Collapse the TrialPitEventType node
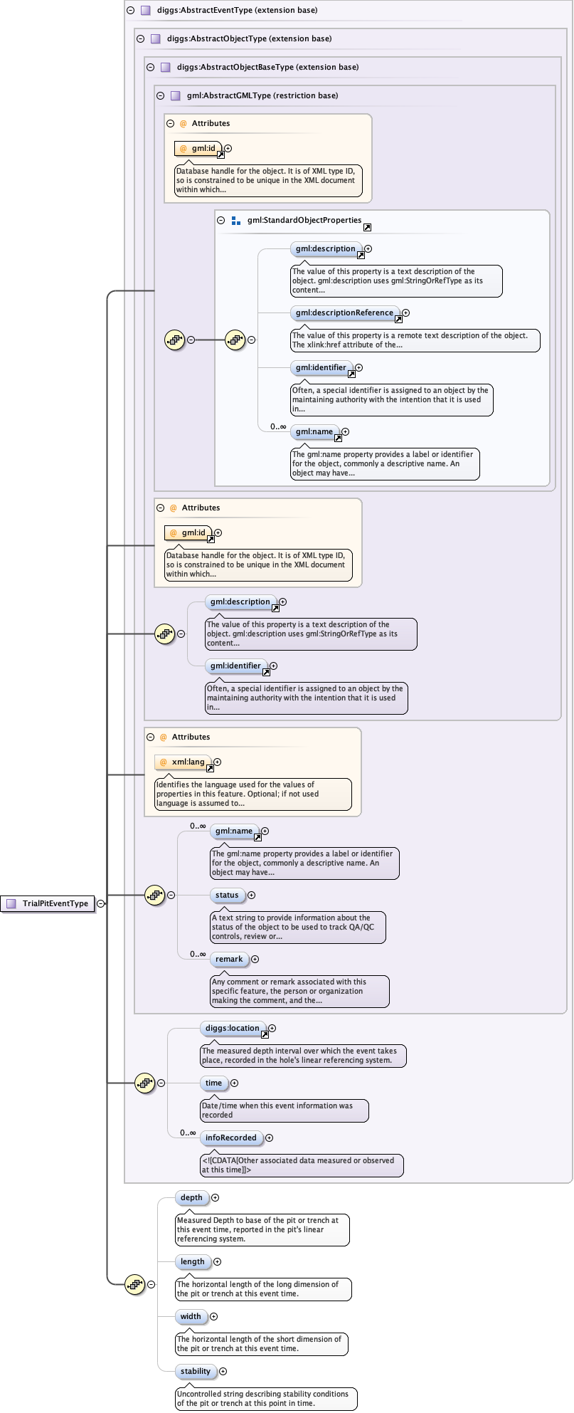The image size is (574, 1413). (x=101, y=903)
